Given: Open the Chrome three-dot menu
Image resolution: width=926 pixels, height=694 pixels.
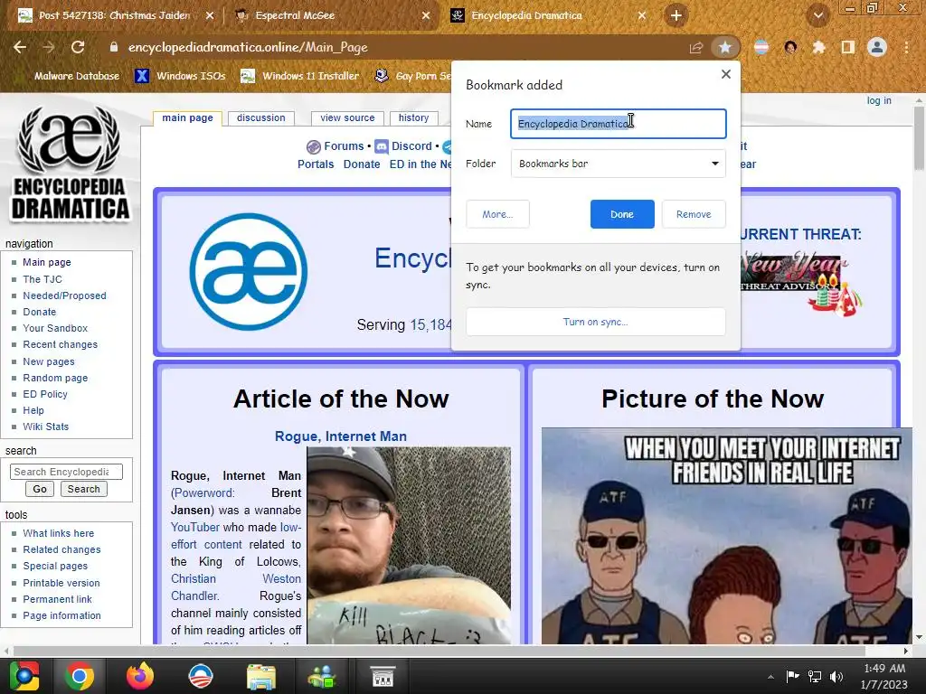Looking at the screenshot, I should pos(906,47).
